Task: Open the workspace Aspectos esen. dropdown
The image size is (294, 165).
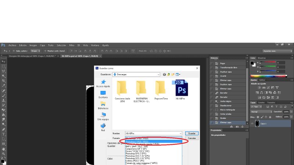Action: click(x=277, y=51)
